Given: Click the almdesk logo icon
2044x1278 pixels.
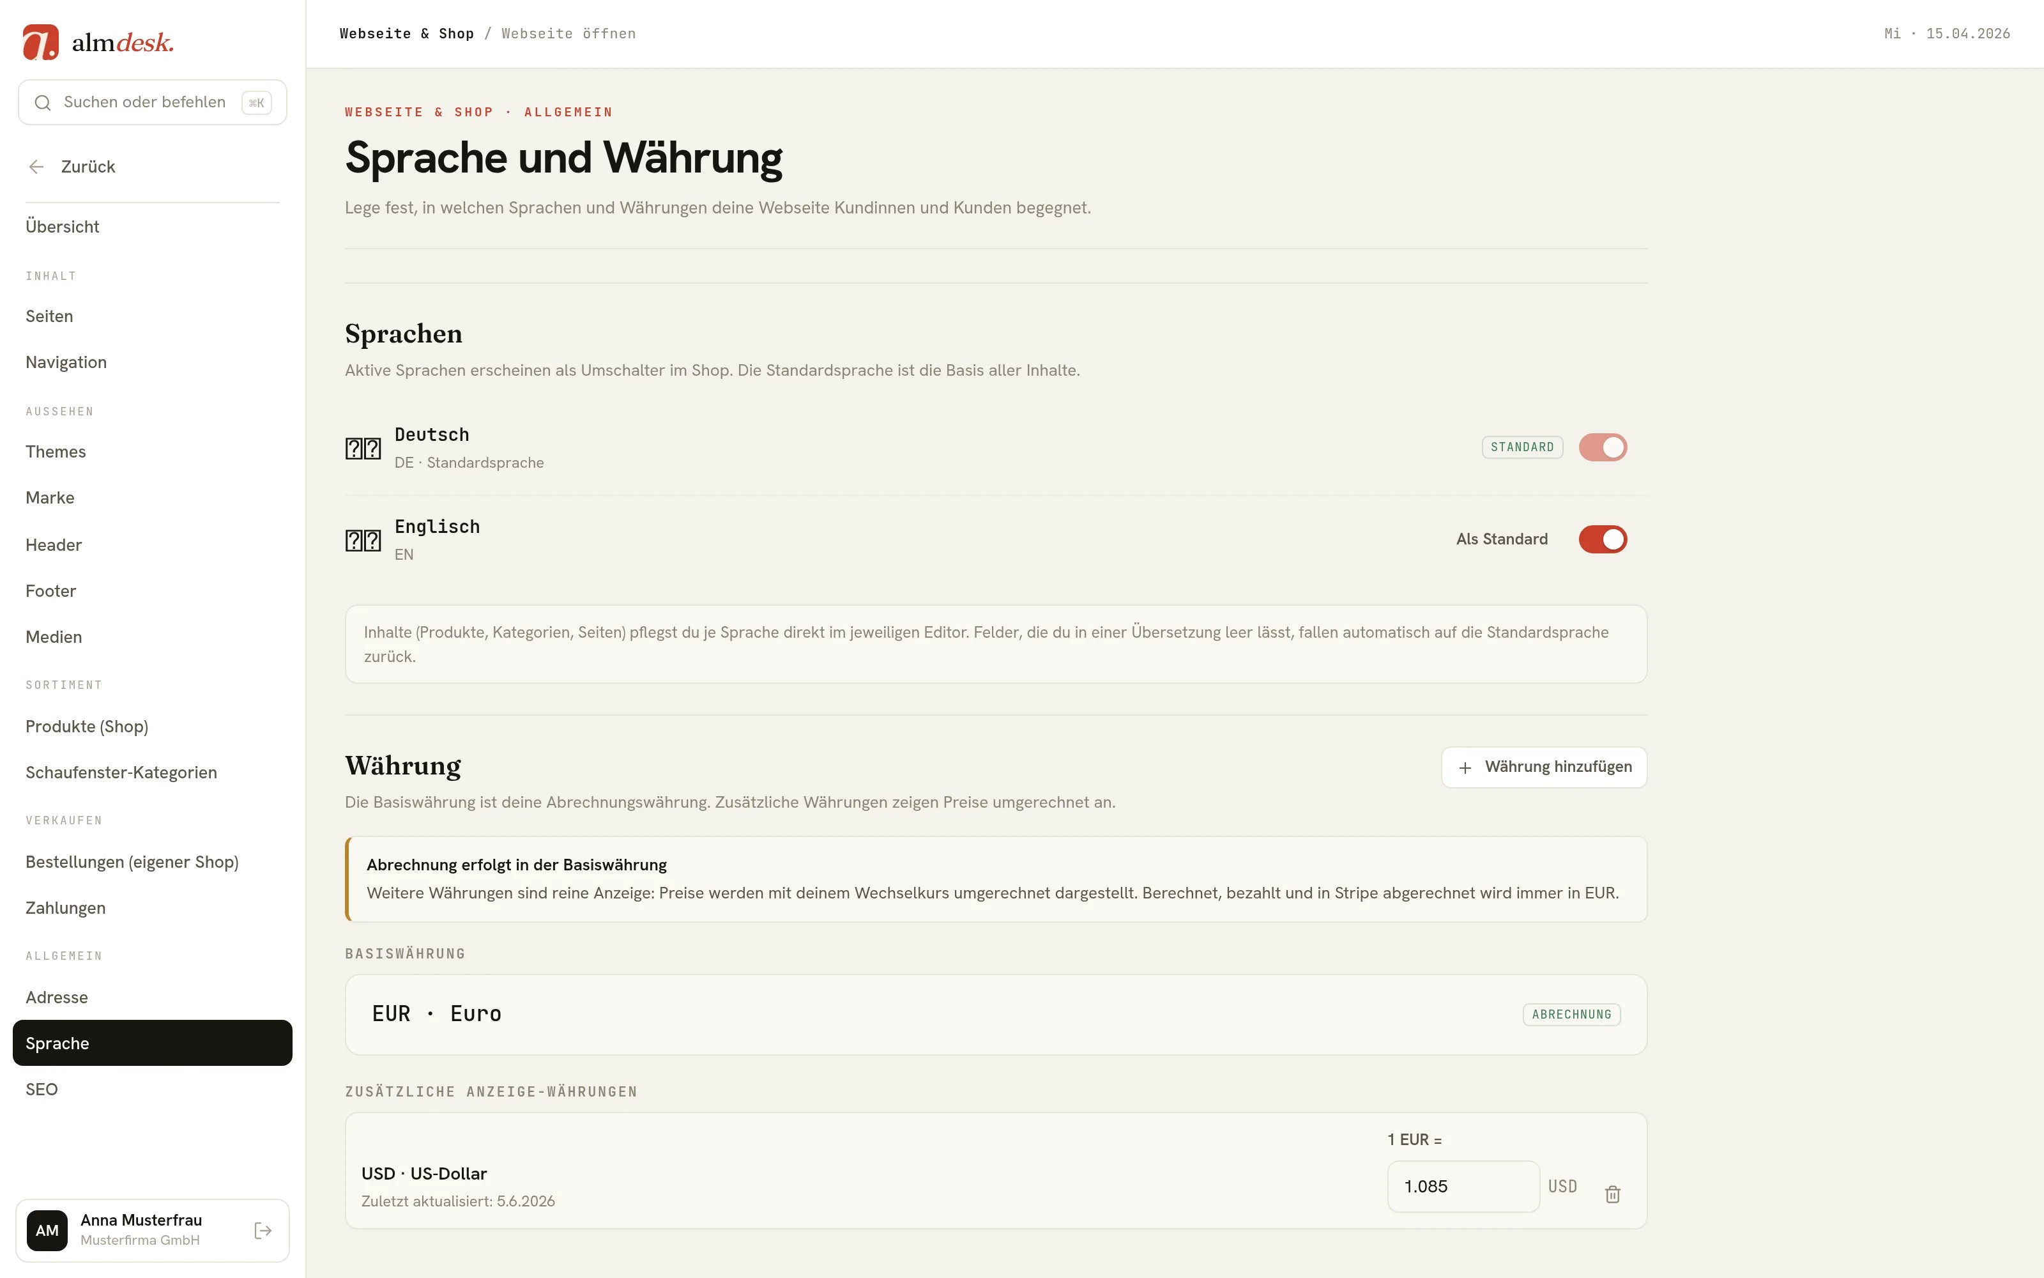Looking at the screenshot, I should click(x=40, y=42).
